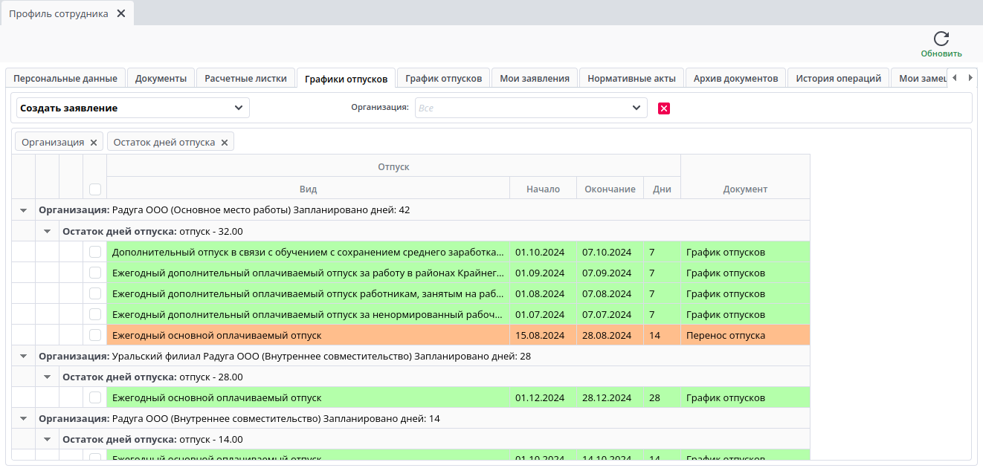Clear organization filter with red X button
The height and width of the screenshot is (468, 983).
(664, 108)
